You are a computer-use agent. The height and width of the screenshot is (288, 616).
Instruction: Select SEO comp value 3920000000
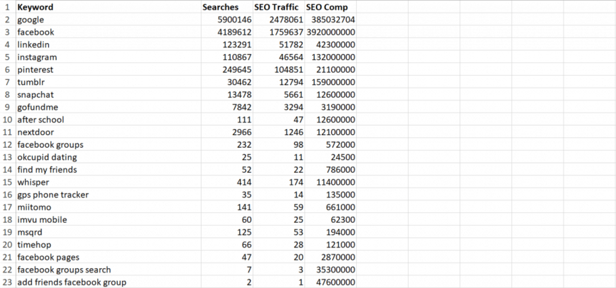pos(331,32)
